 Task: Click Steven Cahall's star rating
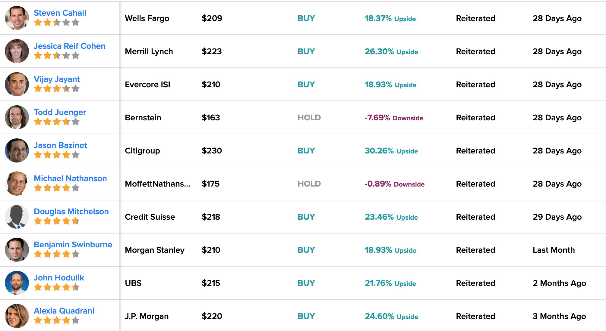[56, 23]
